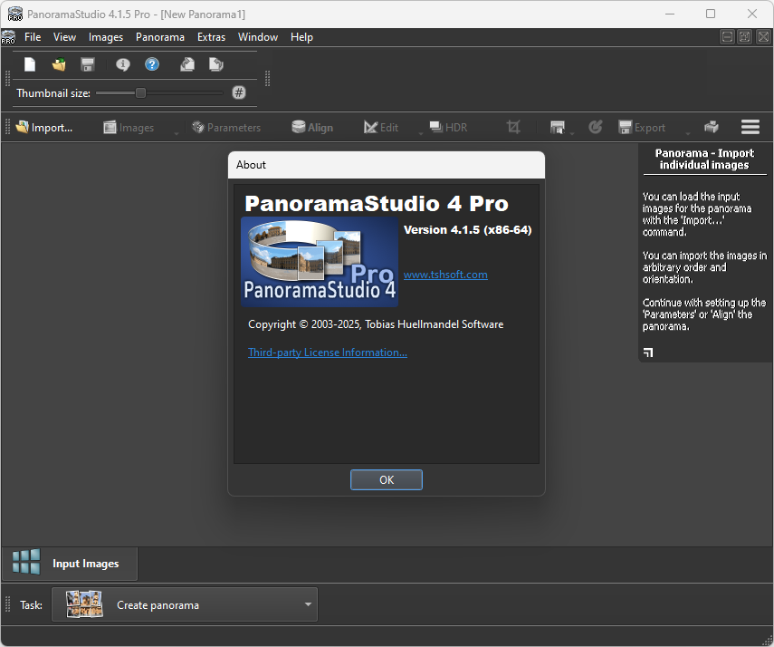Click the PanoramaStudio 4 Pro logo image
This screenshot has height=647, width=774.
point(320,262)
